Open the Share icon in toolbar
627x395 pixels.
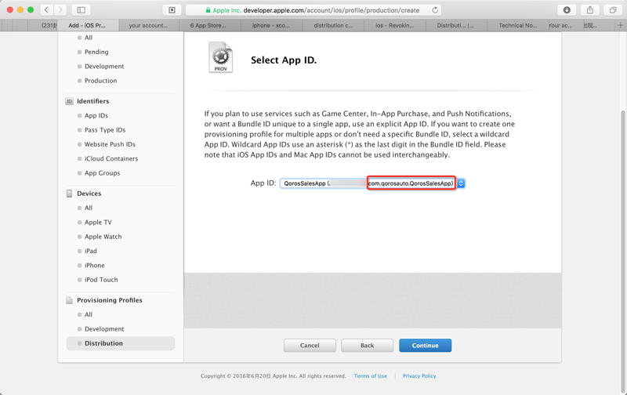[590, 10]
